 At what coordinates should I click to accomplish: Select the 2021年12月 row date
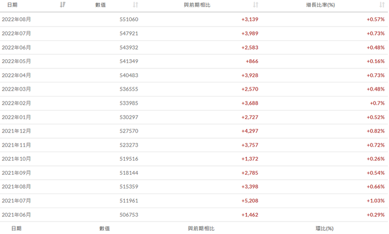[x=16, y=131]
